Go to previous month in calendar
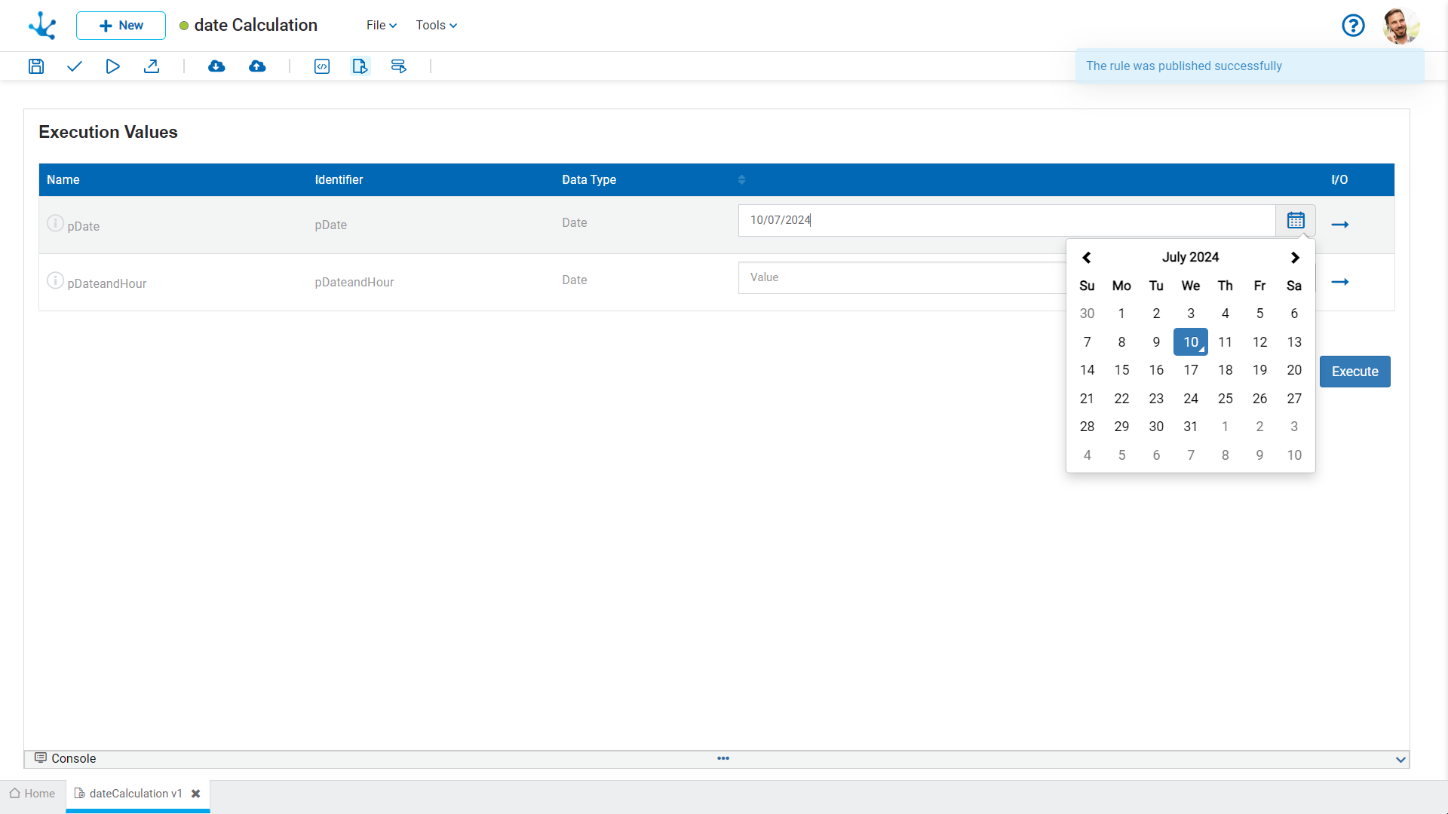 point(1087,258)
